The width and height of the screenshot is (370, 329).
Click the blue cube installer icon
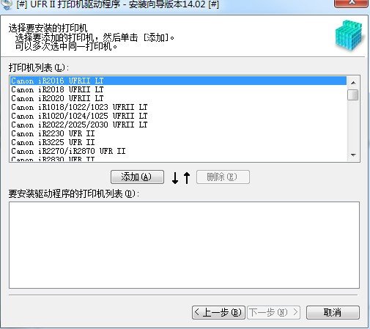tap(349, 35)
